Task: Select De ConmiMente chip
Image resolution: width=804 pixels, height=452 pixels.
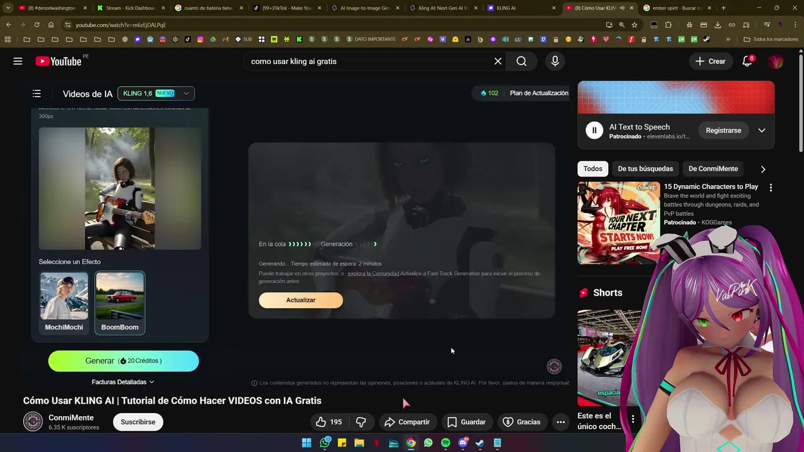Action: [x=713, y=169]
